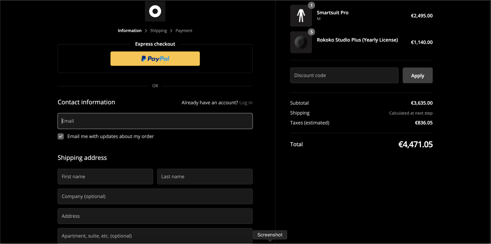Click the €2,495.00 Smartsuit price
Image resolution: width=491 pixels, height=244 pixels.
click(x=422, y=16)
